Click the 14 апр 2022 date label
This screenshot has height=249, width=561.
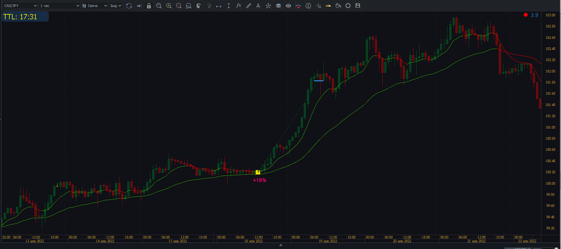[105, 241]
